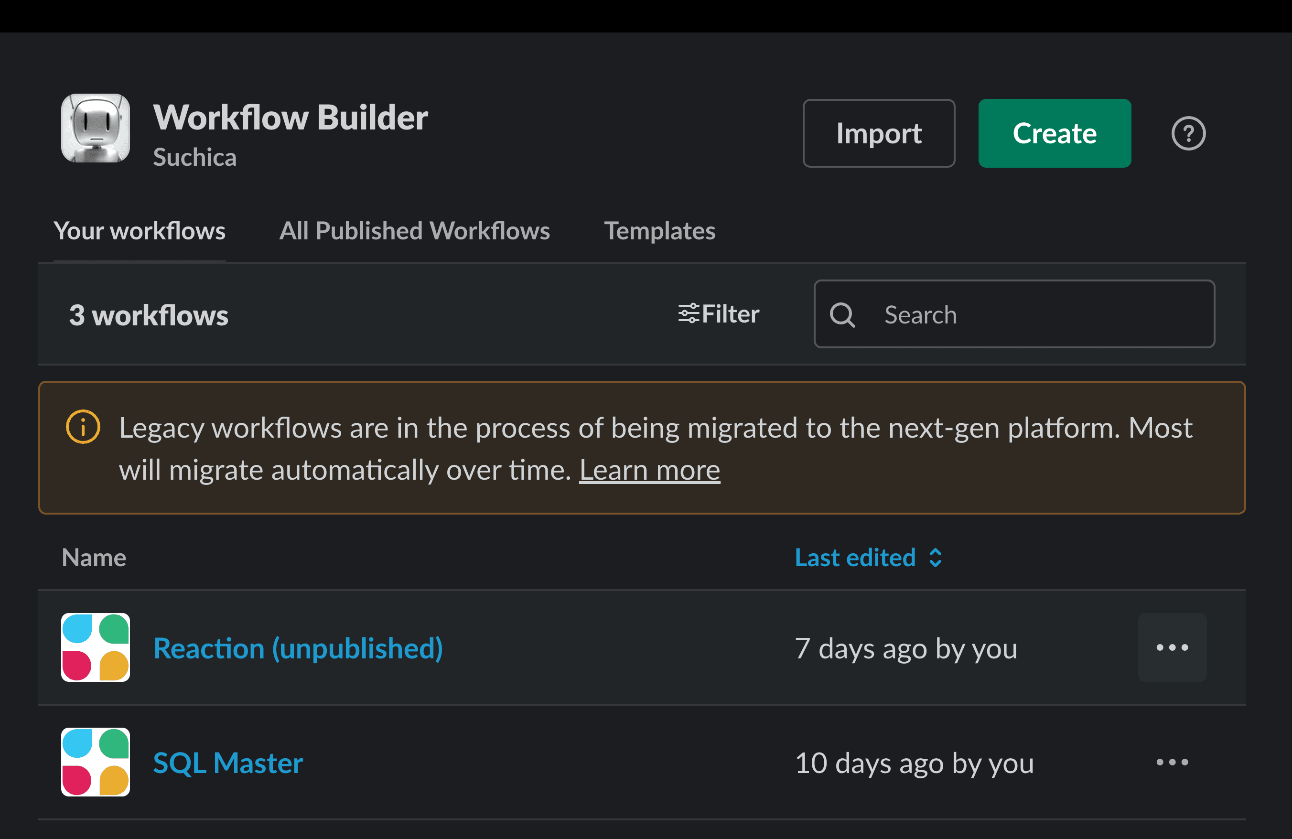Switch to the Your workflows tab

point(140,231)
